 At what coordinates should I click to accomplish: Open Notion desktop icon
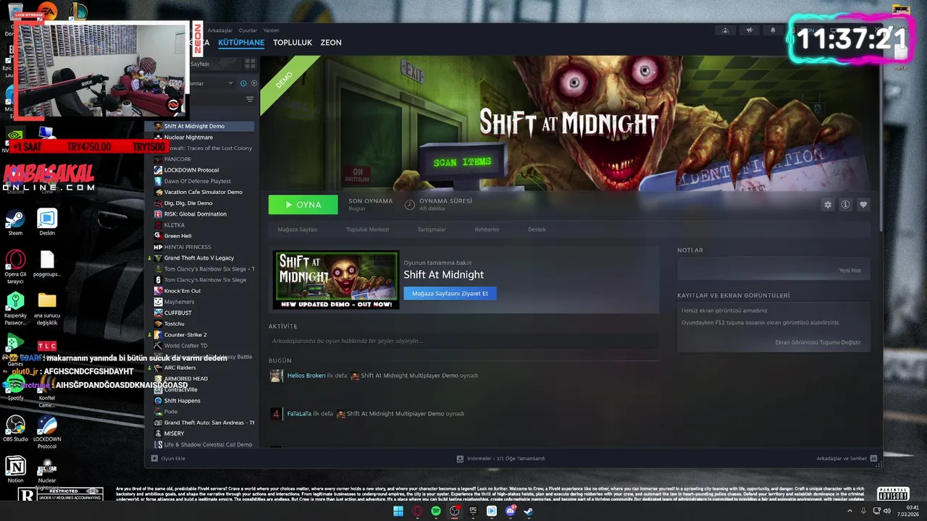pyautogui.click(x=15, y=470)
